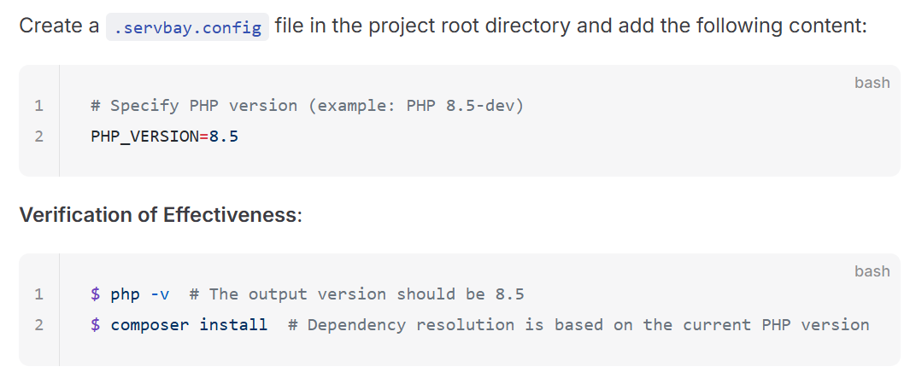Click the bash label of second code block

click(x=872, y=270)
